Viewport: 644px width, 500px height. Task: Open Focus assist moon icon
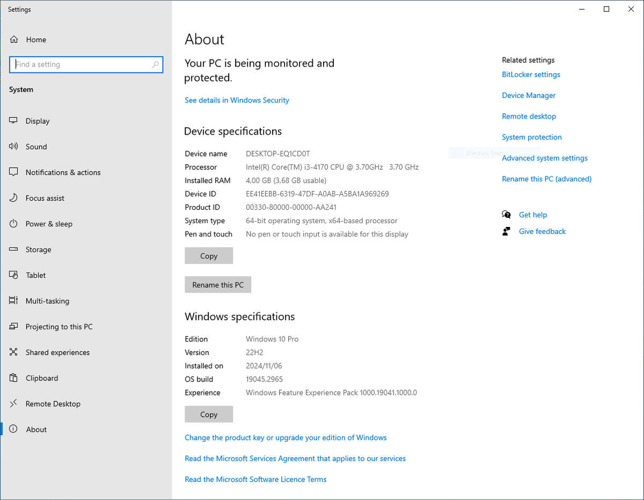pyautogui.click(x=14, y=198)
